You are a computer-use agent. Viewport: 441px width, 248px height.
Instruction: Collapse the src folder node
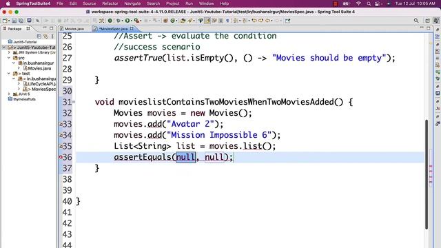click(9, 58)
